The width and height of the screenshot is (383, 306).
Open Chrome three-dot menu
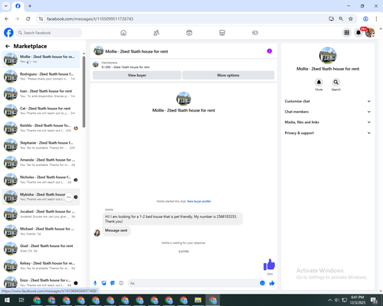tap(376, 19)
